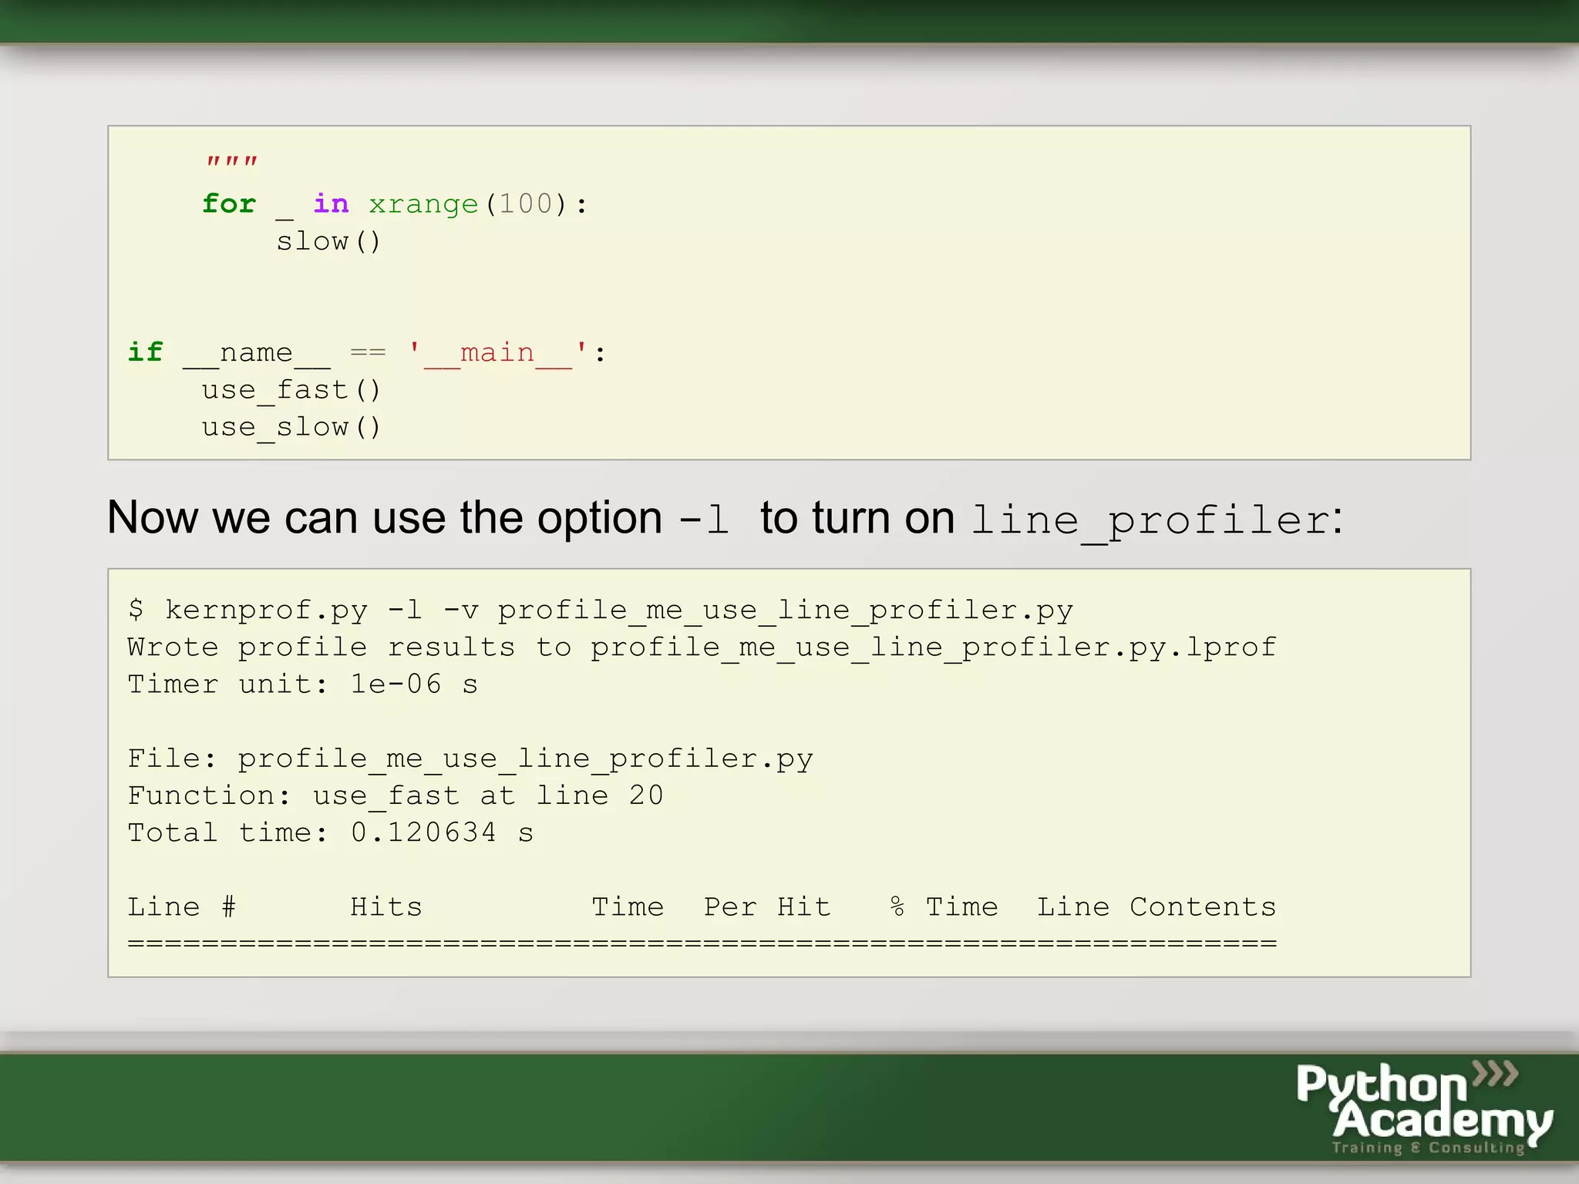Click the 'line_profiler' monospace word in sentence
The height and width of the screenshot is (1184, 1579).
1150,520
